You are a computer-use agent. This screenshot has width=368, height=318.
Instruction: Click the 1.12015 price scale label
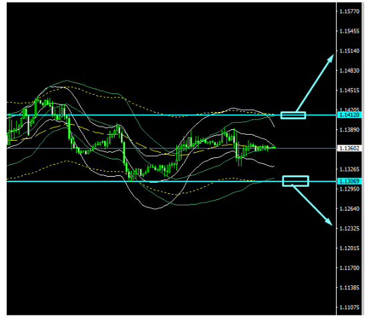[x=349, y=248]
